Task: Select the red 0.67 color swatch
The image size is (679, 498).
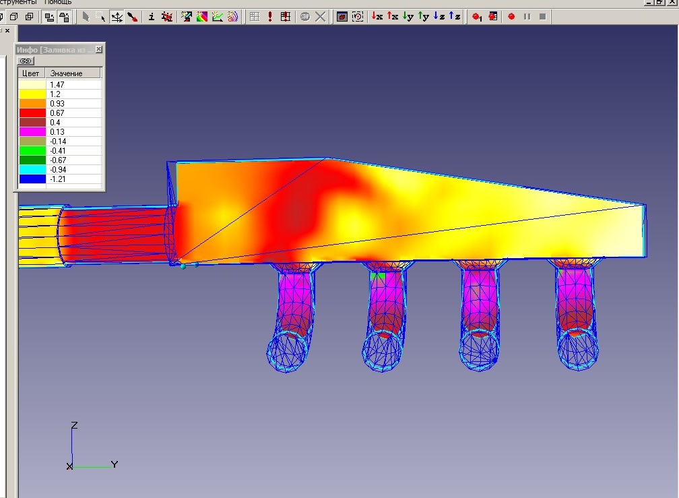Action: [32, 113]
